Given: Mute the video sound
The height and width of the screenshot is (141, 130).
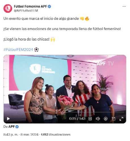Looking at the screenshot, I should click(x=98, y=119).
